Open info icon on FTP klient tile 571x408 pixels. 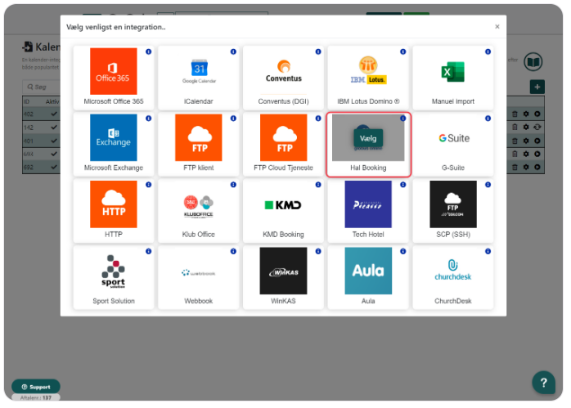[233, 119]
